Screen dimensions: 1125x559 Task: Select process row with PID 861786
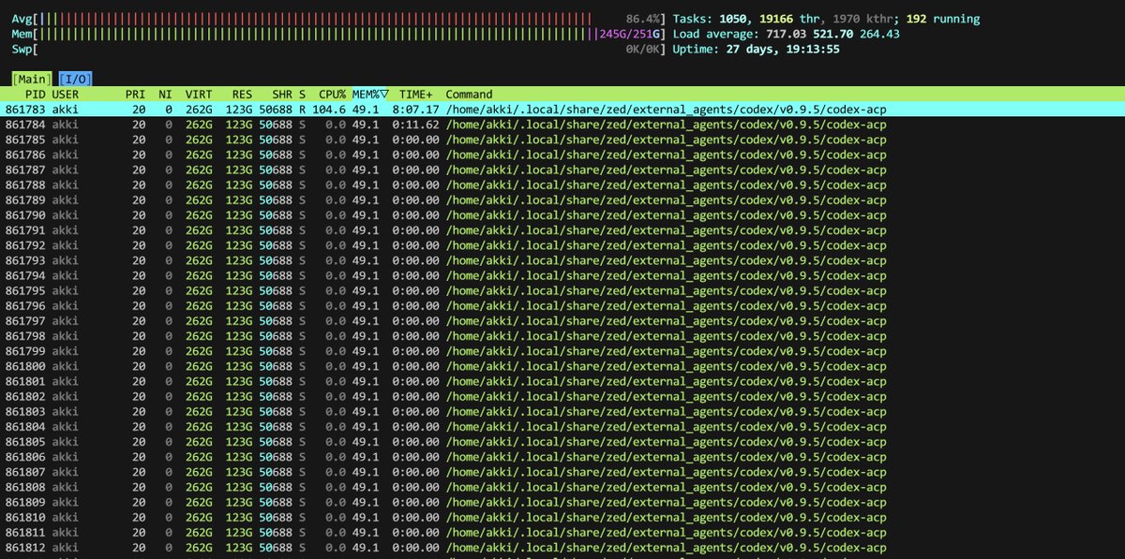coord(562,154)
